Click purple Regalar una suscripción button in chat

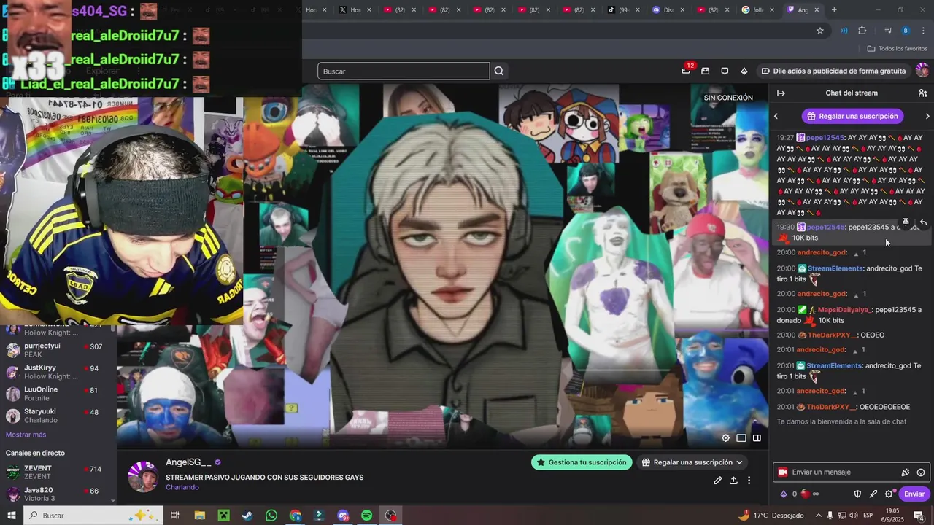click(x=852, y=116)
